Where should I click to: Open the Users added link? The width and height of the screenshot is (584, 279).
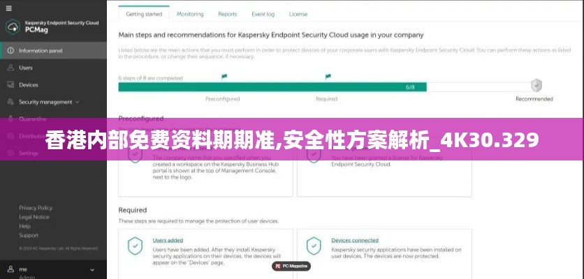coord(168,240)
